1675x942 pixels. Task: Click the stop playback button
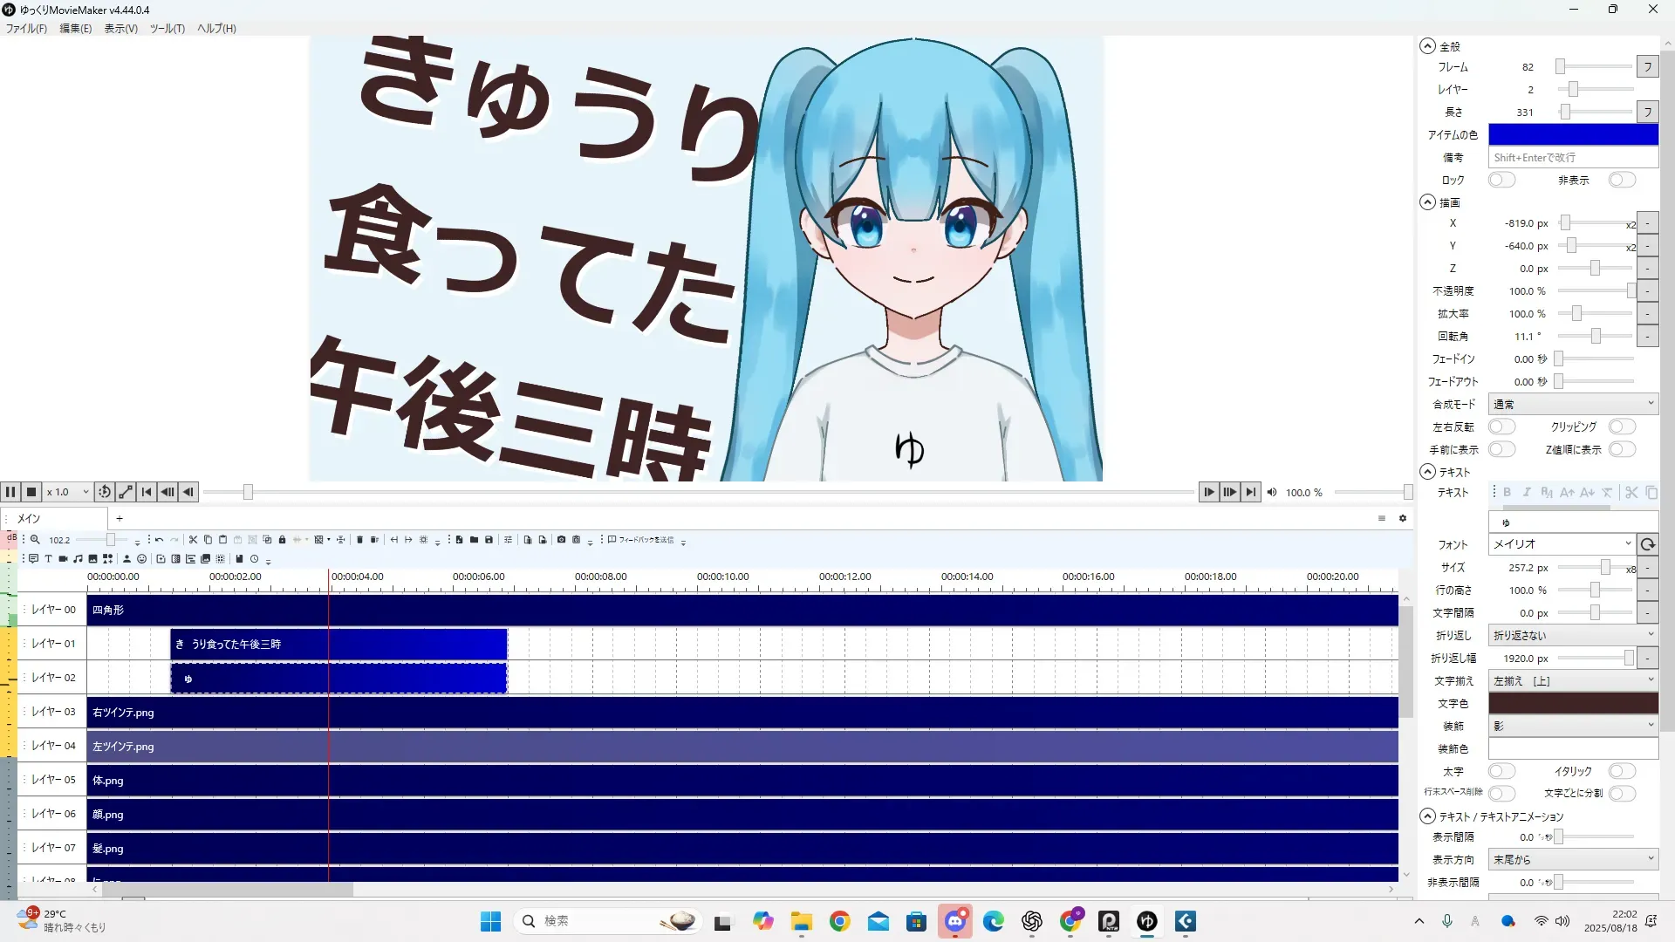point(31,492)
